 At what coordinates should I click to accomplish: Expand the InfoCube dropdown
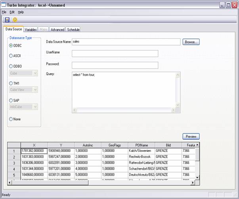pyautogui.click(x=35, y=106)
